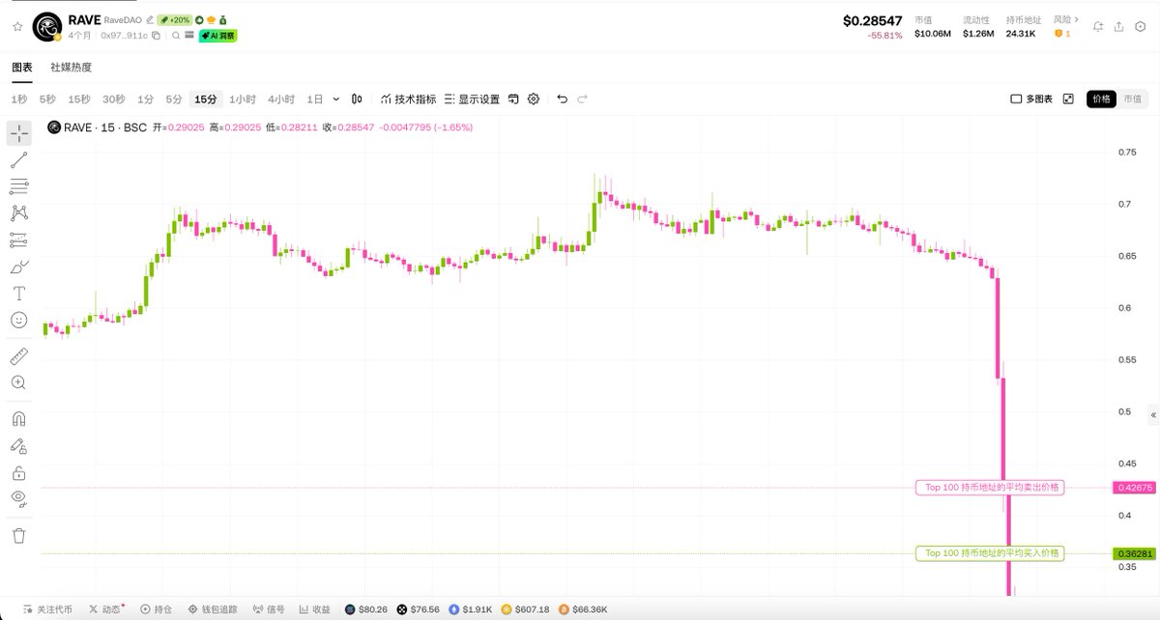Click the share icon in header

[x=1117, y=27]
